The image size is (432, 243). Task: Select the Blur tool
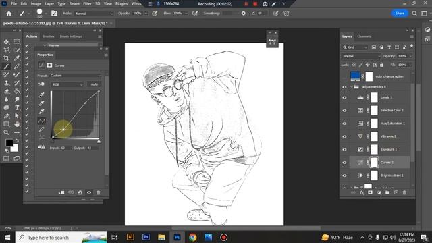point(6,99)
